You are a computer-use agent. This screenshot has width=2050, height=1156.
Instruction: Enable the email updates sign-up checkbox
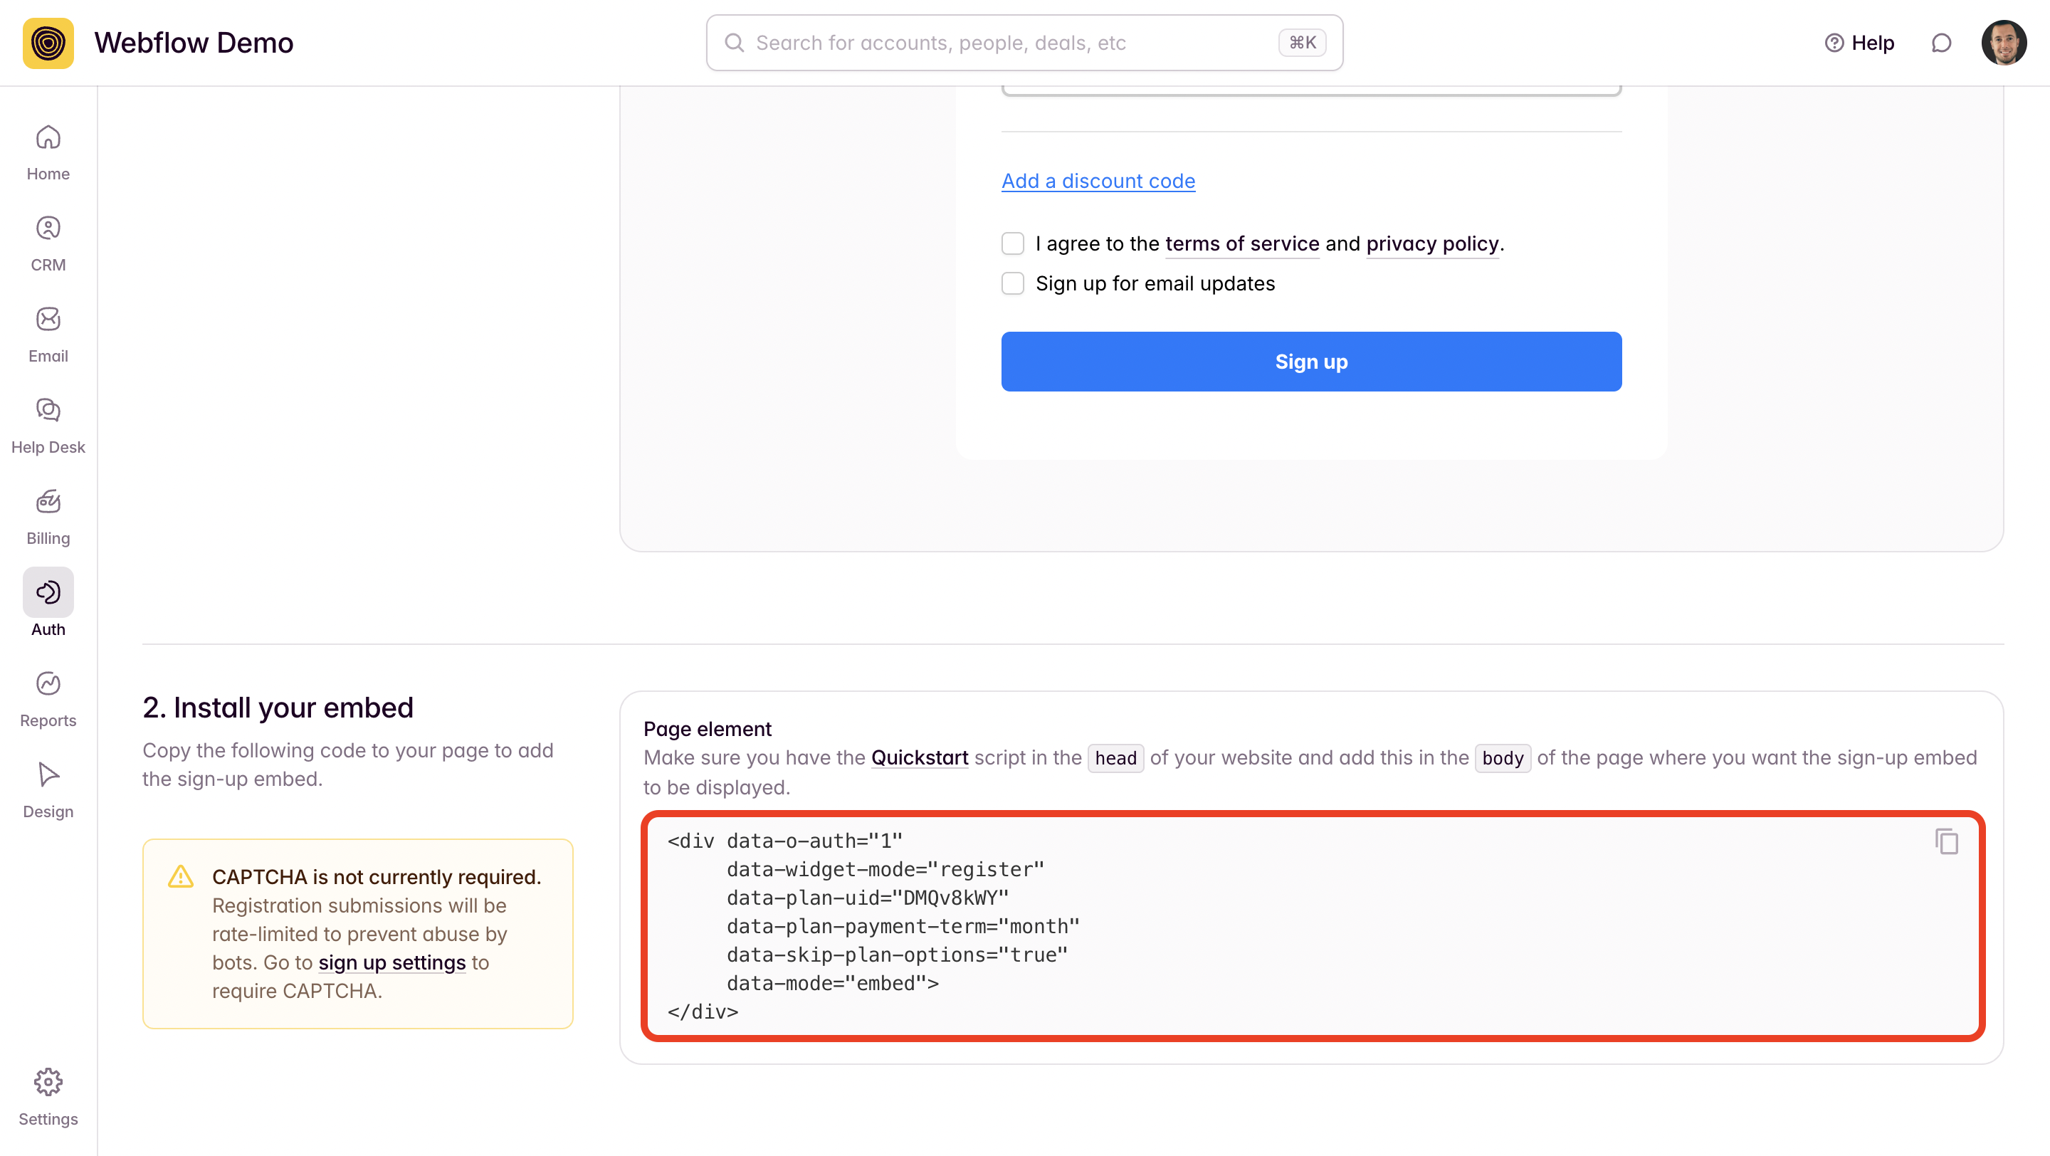click(1012, 283)
